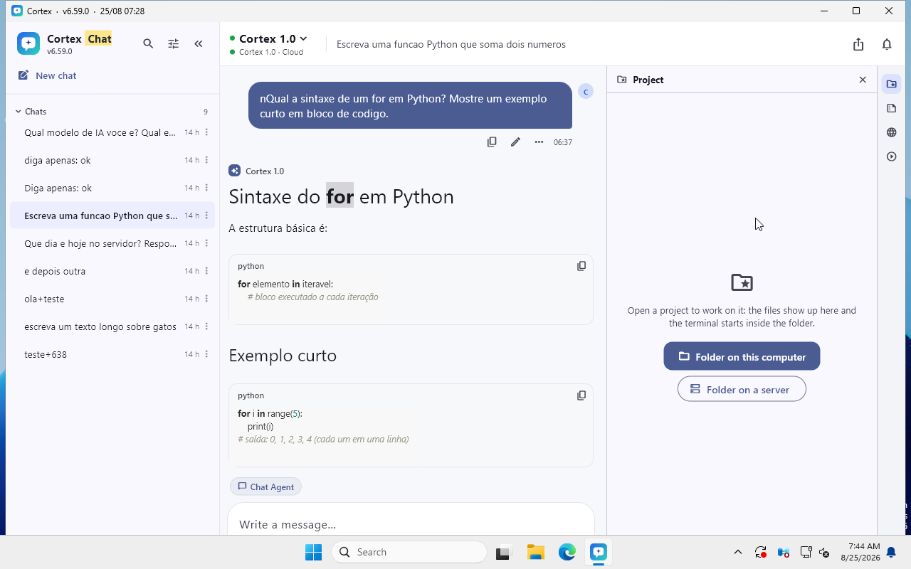Open the run/play icon in right rail
Viewport: 911px width, 569px height.
(x=891, y=156)
